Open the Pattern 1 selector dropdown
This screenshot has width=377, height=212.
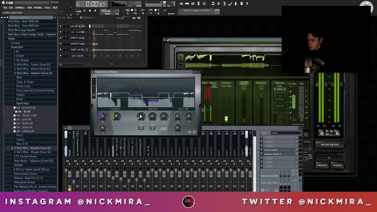pyautogui.click(x=88, y=17)
